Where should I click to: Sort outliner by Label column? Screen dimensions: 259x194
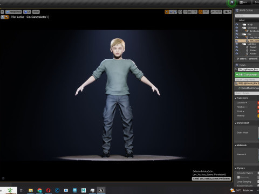[242, 20]
